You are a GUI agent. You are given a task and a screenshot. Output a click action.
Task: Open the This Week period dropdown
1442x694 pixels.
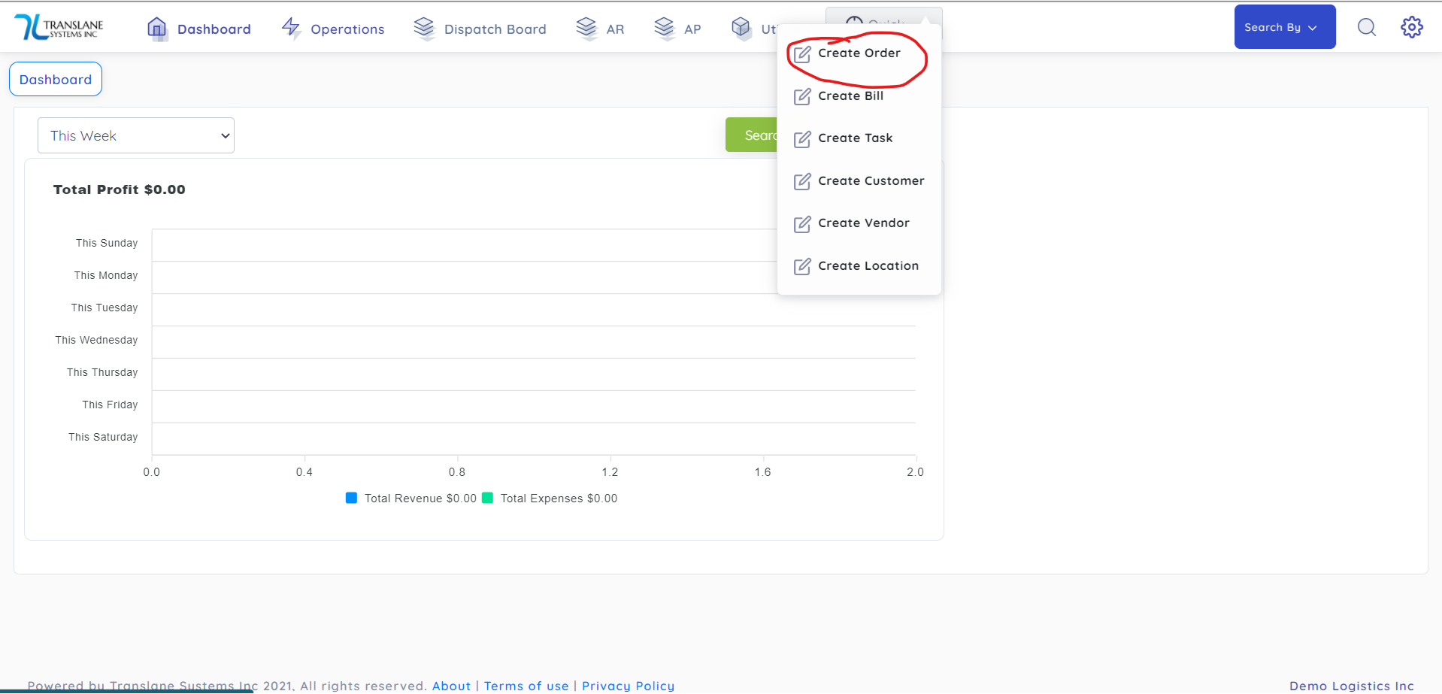point(136,135)
